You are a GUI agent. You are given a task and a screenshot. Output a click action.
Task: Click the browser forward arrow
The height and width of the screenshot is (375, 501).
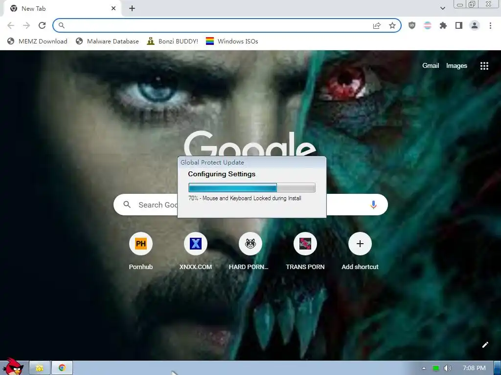[26, 25]
